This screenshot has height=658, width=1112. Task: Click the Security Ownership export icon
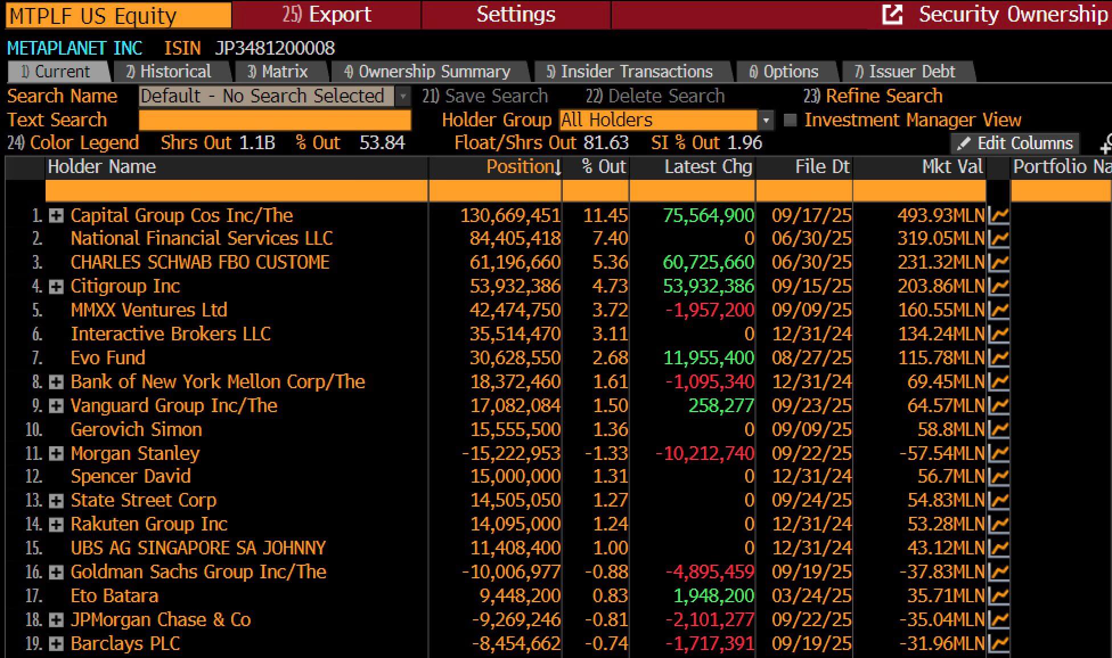point(893,14)
